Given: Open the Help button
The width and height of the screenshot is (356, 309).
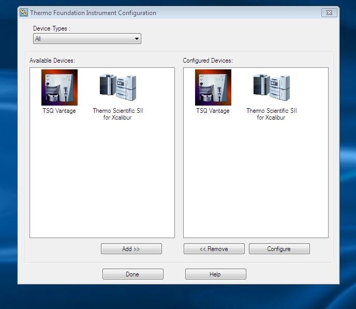Looking at the screenshot, I should click(x=215, y=274).
